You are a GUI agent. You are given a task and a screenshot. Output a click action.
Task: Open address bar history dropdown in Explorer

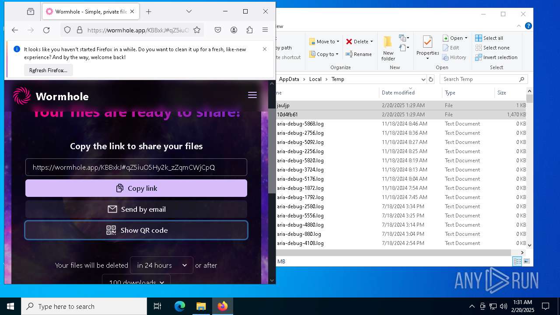(423, 79)
